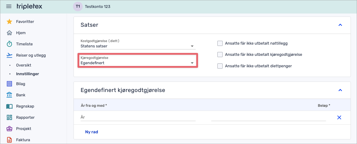
Task: Open the Kjøregodtgjørelse dropdown
Action: [x=138, y=63]
